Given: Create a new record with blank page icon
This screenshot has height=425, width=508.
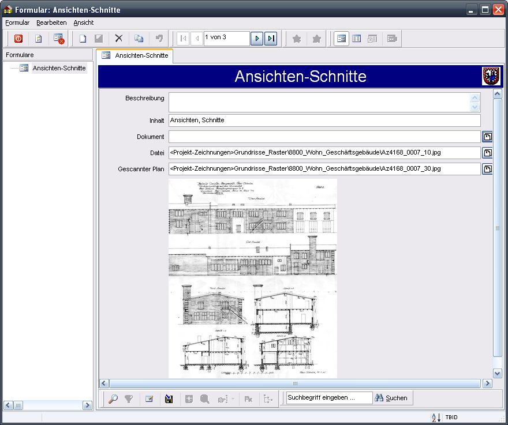Looking at the screenshot, I should [83, 39].
